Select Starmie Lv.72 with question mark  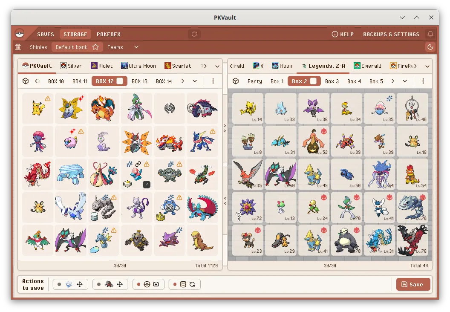tap(248, 207)
